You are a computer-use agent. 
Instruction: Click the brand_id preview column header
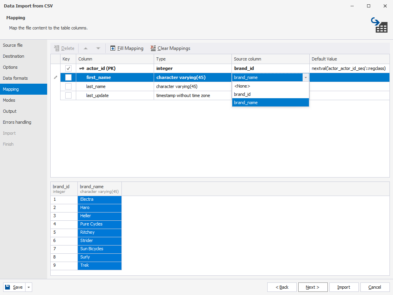64,189
